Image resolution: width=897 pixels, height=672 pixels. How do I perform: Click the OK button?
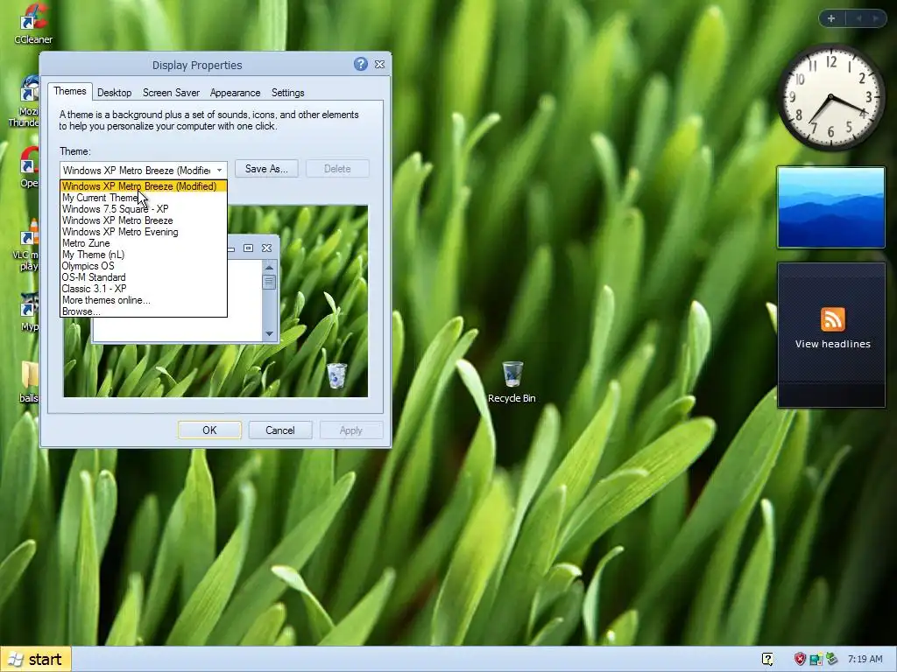209,430
